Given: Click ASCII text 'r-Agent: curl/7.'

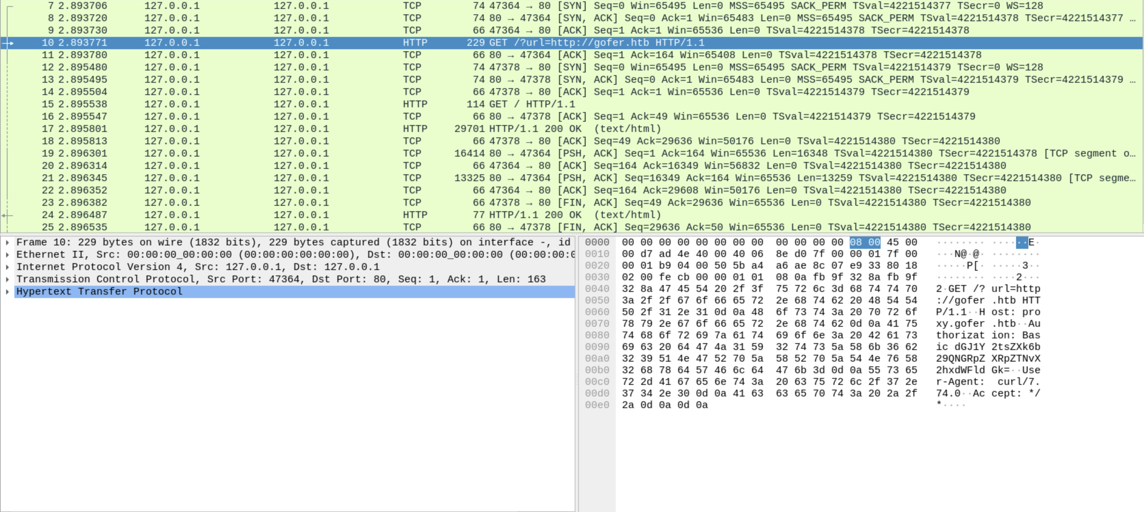Looking at the screenshot, I should click(x=988, y=382).
